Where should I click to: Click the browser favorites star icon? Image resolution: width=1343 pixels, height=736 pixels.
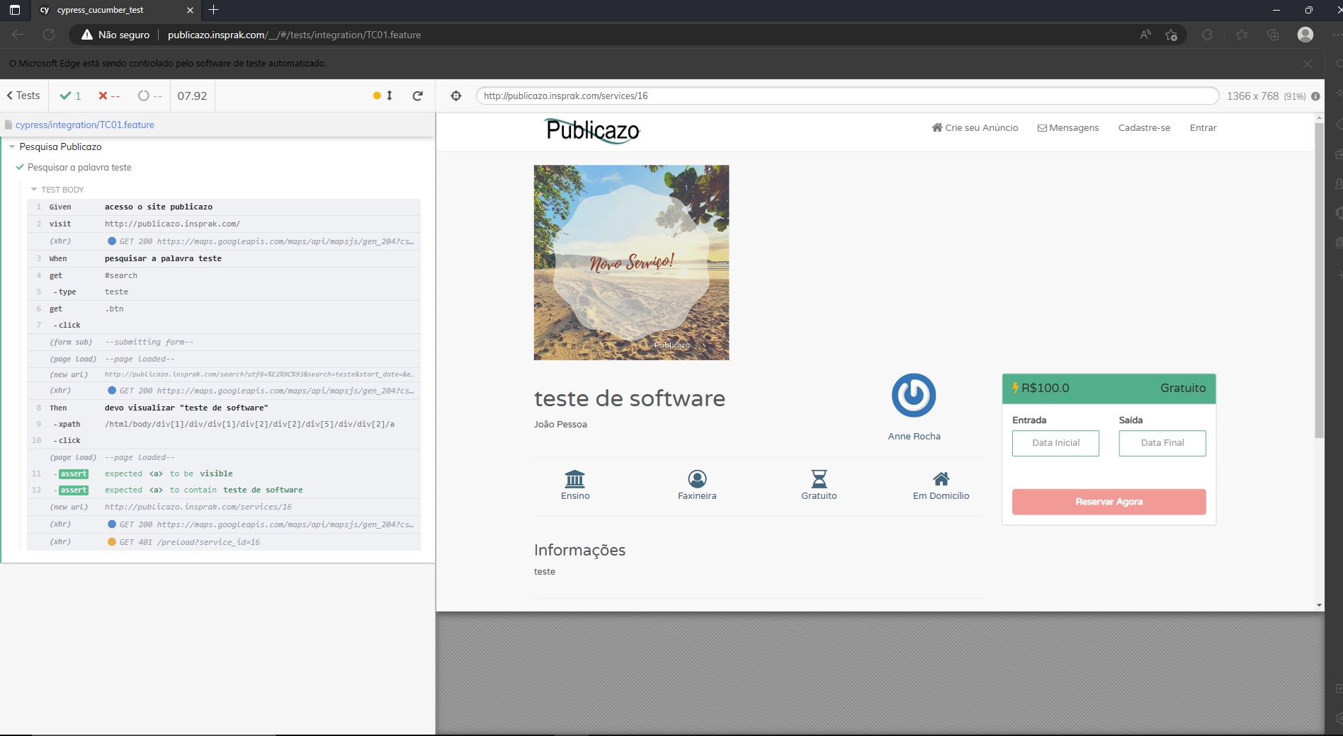click(1171, 35)
